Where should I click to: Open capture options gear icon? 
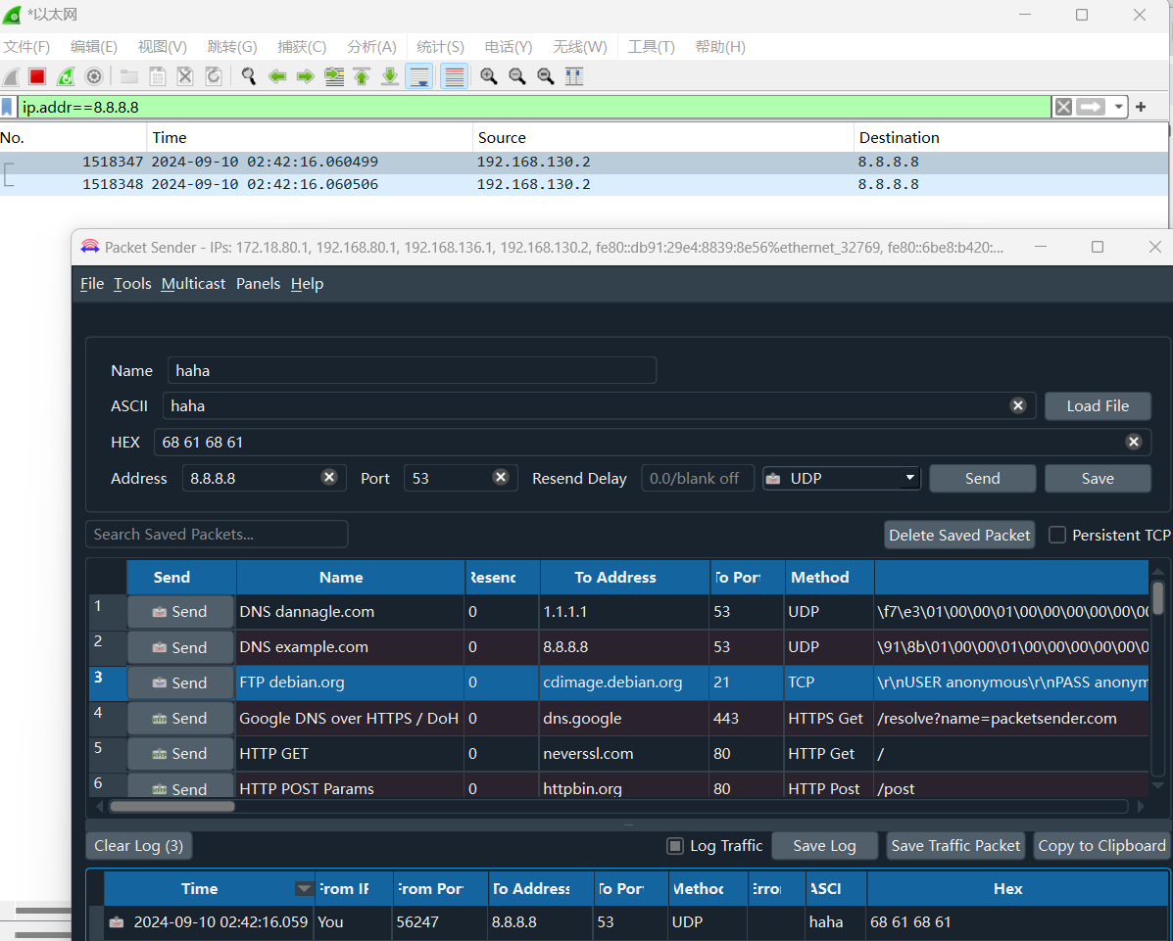pyautogui.click(x=94, y=76)
